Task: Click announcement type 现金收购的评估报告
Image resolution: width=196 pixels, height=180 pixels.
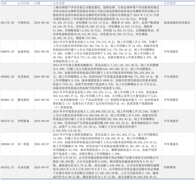Action: 177,23
